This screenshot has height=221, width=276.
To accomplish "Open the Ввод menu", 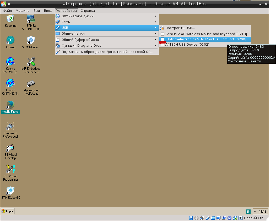I will (x=48, y=11).
